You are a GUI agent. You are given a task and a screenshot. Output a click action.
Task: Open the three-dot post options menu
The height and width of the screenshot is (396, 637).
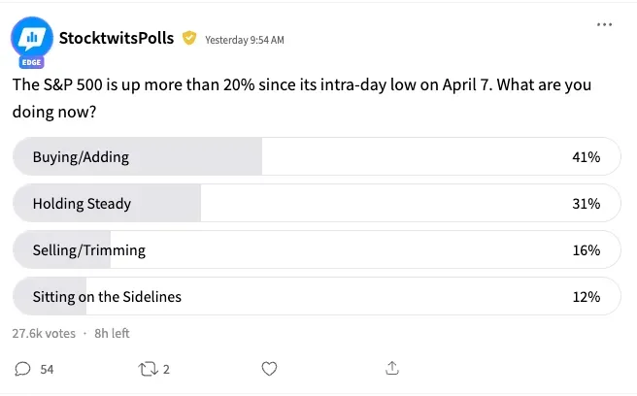[x=604, y=25]
